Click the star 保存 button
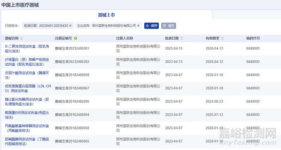Viewport: 281px width, 150px height. (x=151, y=26)
